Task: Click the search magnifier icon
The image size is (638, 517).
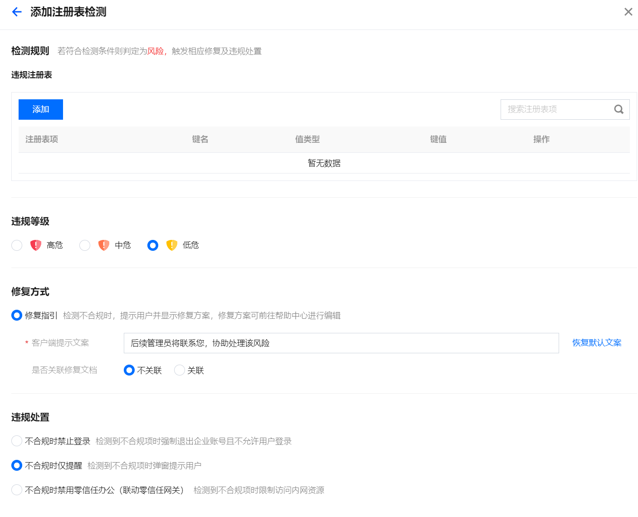Action: coord(619,109)
